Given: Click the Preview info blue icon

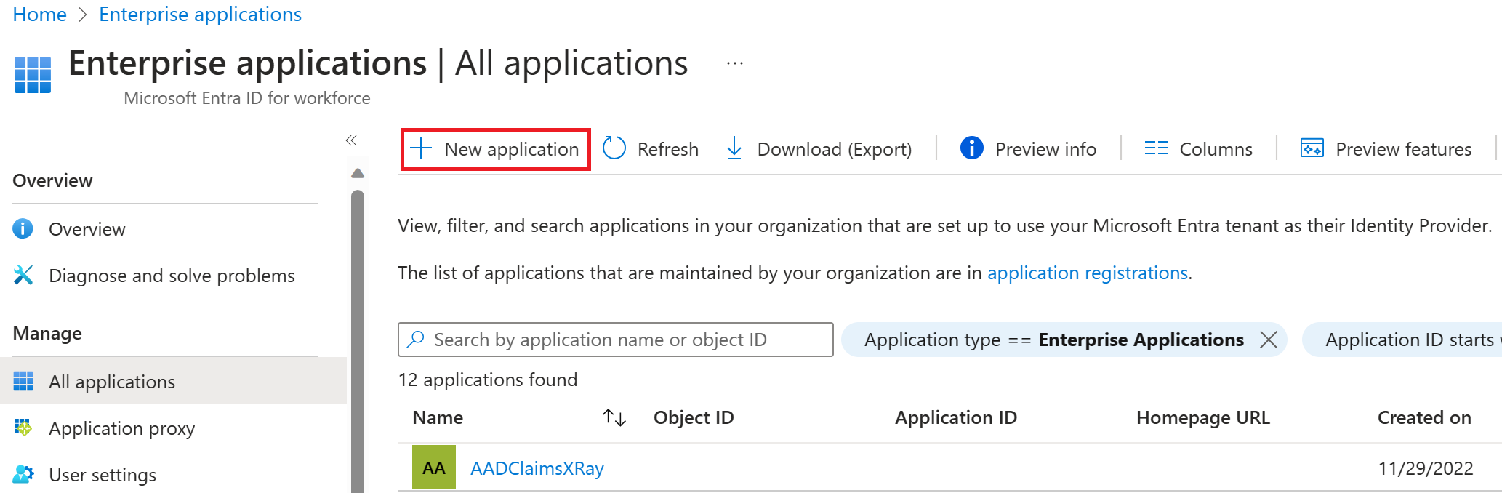Looking at the screenshot, I should [x=972, y=148].
